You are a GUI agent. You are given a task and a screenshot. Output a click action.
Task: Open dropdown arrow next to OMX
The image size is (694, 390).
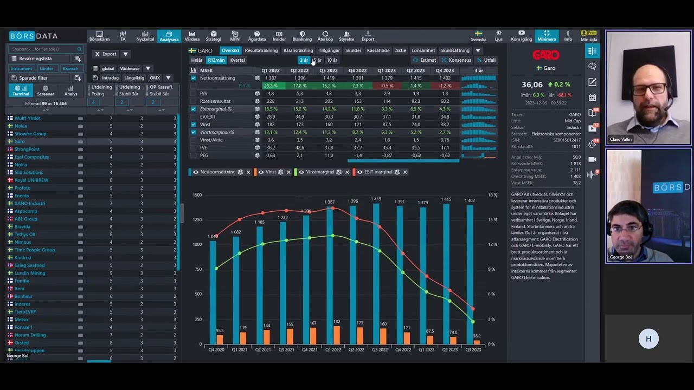coord(168,78)
